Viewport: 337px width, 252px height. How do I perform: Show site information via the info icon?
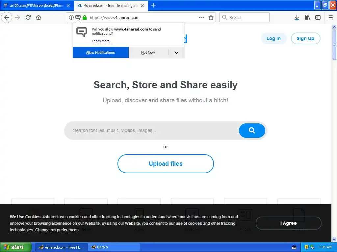tap(71, 17)
